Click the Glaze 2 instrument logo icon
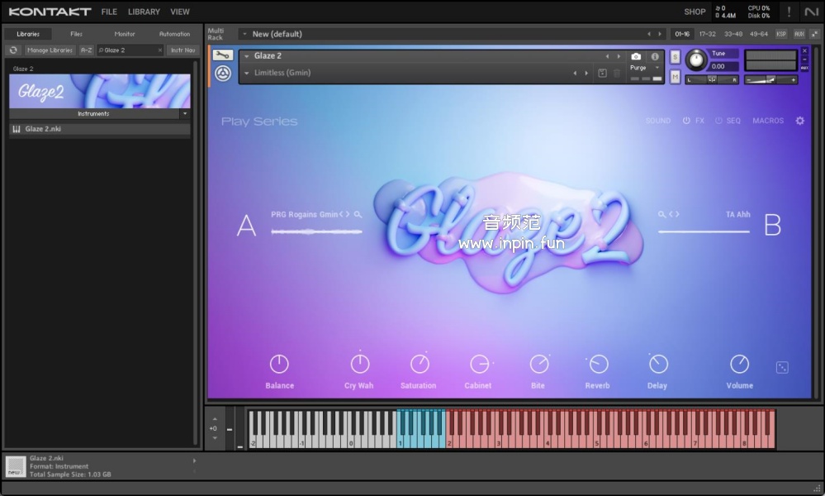This screenshot has width=825, height=496. (223, 74)
